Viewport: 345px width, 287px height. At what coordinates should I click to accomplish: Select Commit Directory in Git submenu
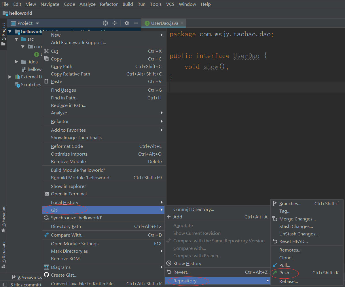(x=217, y=209)
